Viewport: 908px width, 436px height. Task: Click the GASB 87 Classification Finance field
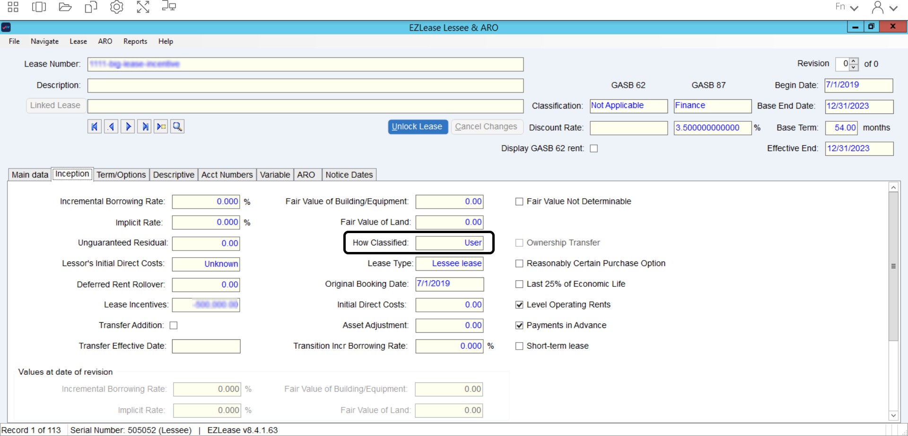(712, 106)
